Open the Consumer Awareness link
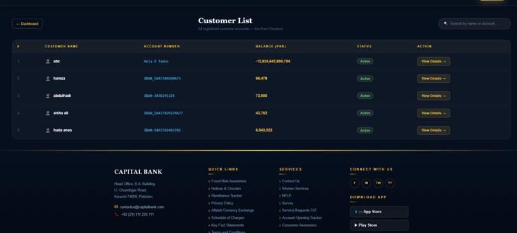517x233 pixels. coord(299,225)
